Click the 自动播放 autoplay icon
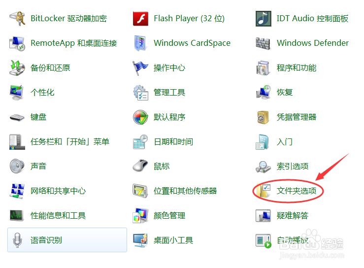 coord(264,241)
